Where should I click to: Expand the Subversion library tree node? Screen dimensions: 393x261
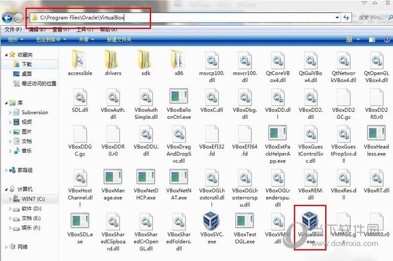(x=10, y=112)
